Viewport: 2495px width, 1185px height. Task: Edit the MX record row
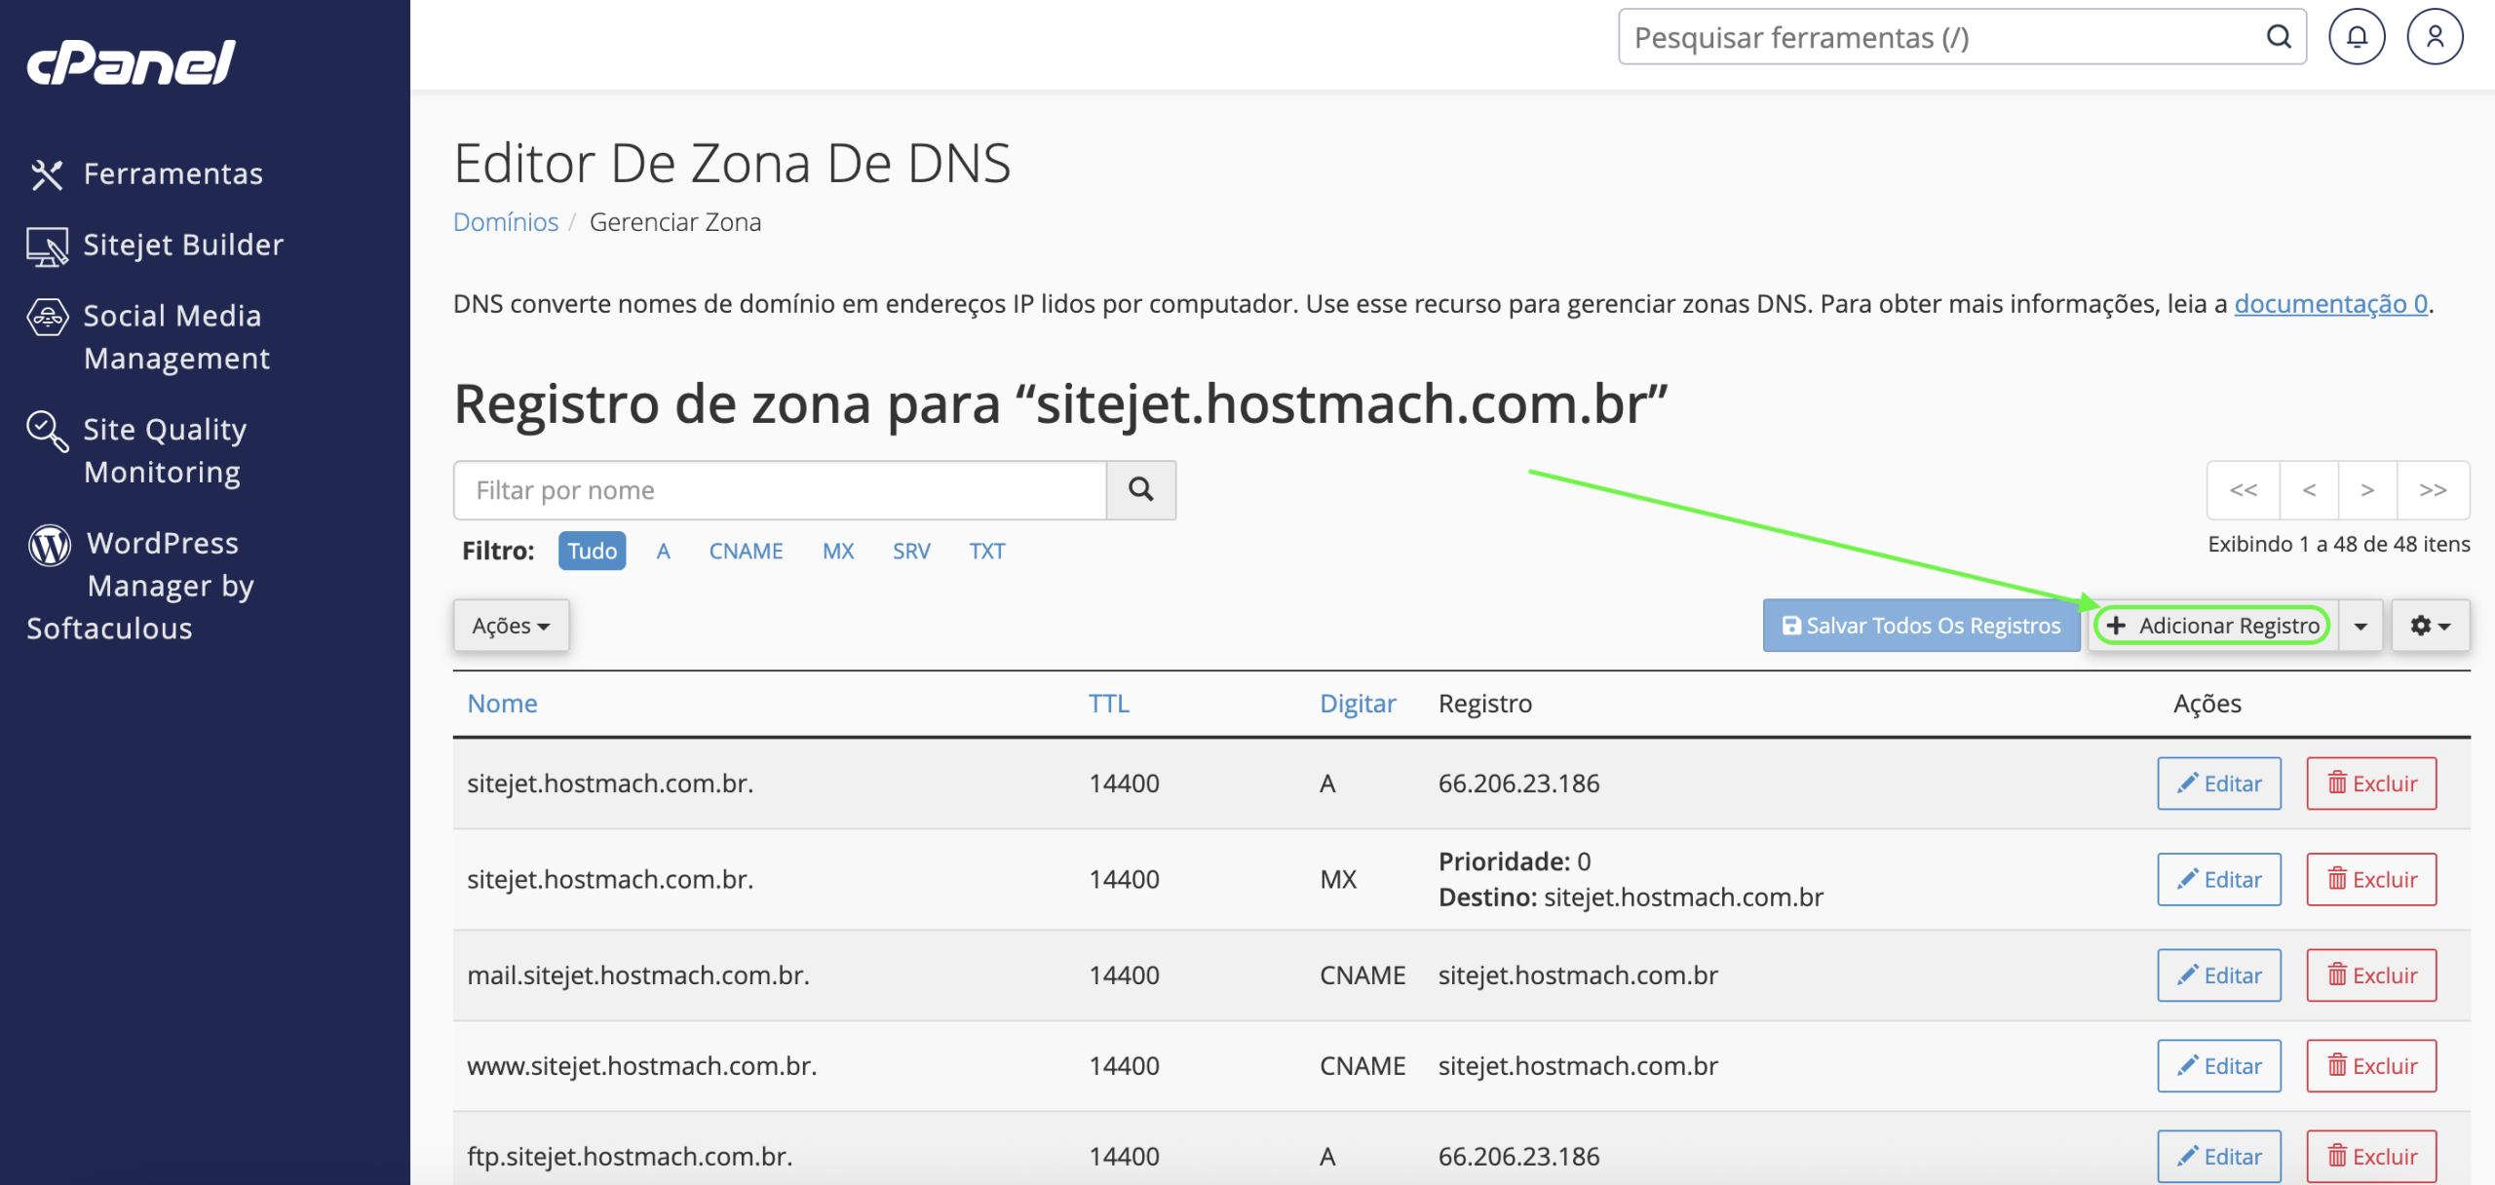click(x=2219, y=879)
